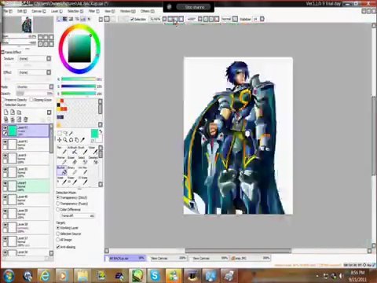The width and height of the screenshot is (377, 283).
Task: Adjust the layer Opacity slider
Action: coord(35,94)
